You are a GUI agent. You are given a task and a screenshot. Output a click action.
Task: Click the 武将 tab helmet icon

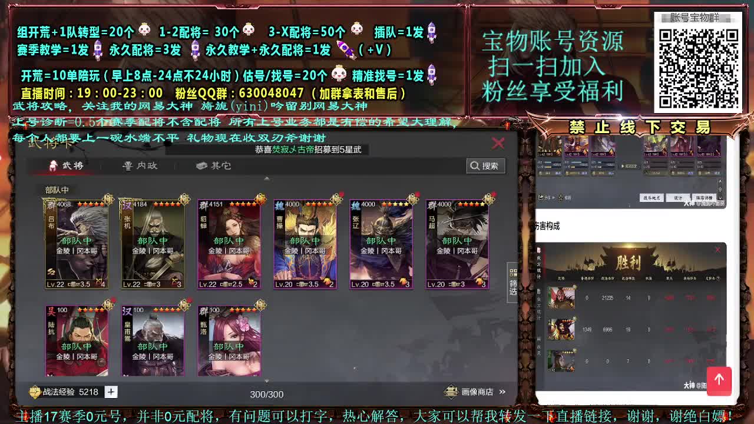[x=54, y=165]
